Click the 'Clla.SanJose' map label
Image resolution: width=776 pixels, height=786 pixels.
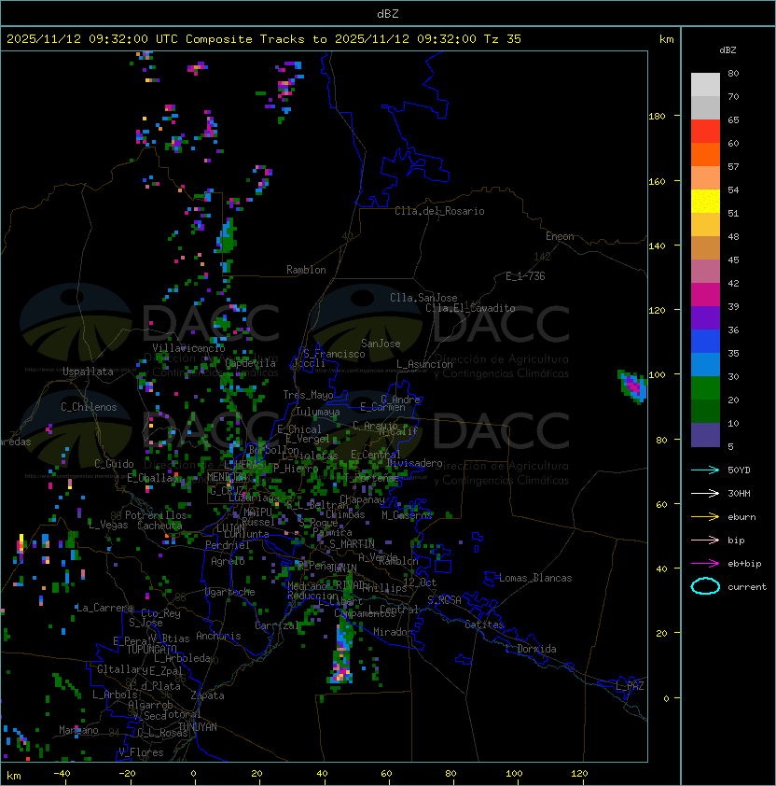point(423,298)
